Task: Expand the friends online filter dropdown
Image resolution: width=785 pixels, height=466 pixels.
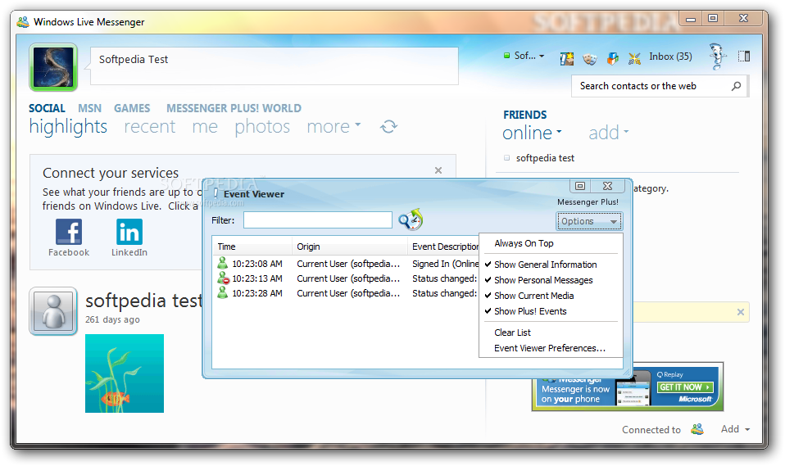Action: pyautogui.click(x=532, y=133)
